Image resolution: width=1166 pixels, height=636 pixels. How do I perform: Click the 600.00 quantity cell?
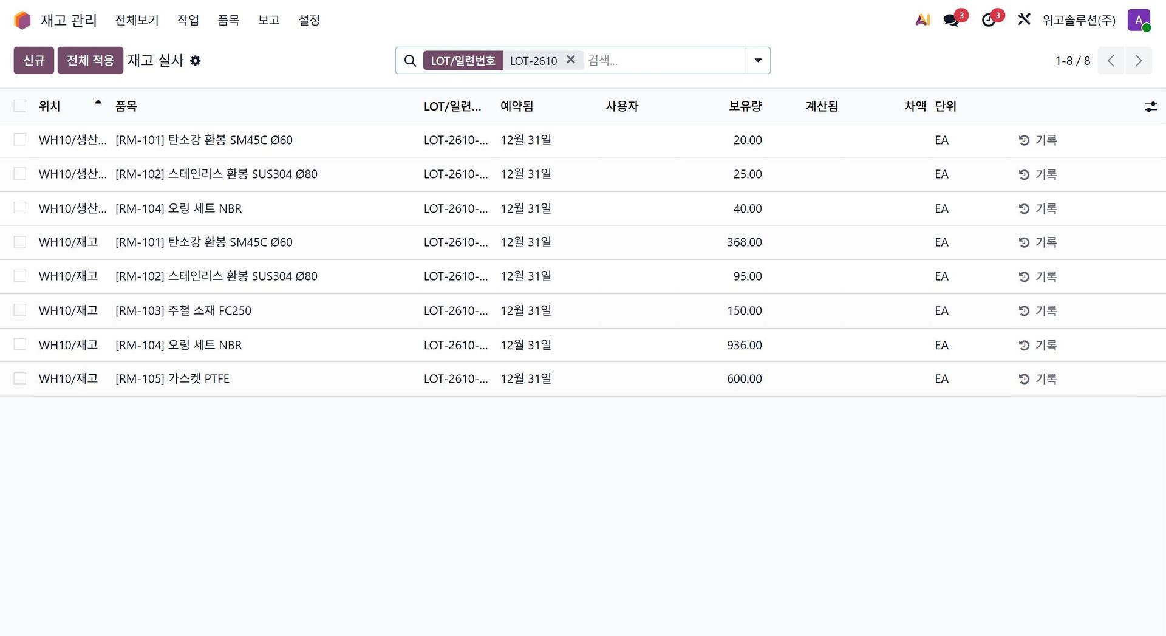tap(745, 379)
